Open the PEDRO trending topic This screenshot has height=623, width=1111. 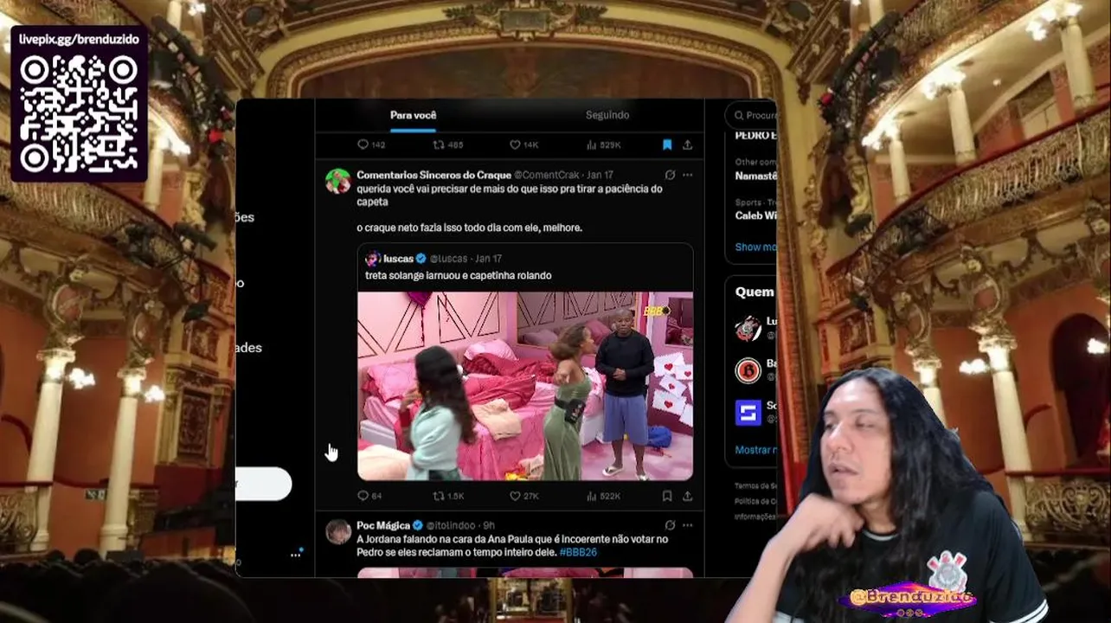pyautogui.click(x=755, y=136)
